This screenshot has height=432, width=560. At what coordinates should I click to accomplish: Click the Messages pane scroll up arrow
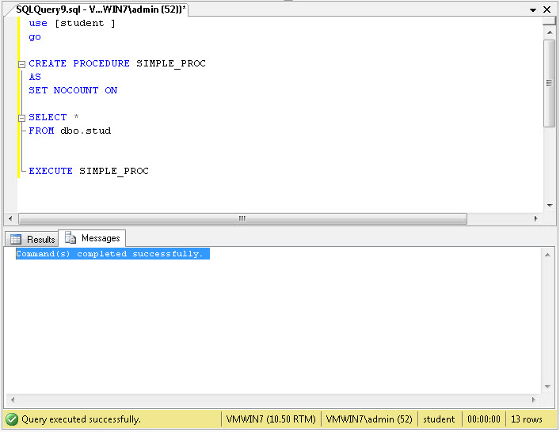pos(547,254)
